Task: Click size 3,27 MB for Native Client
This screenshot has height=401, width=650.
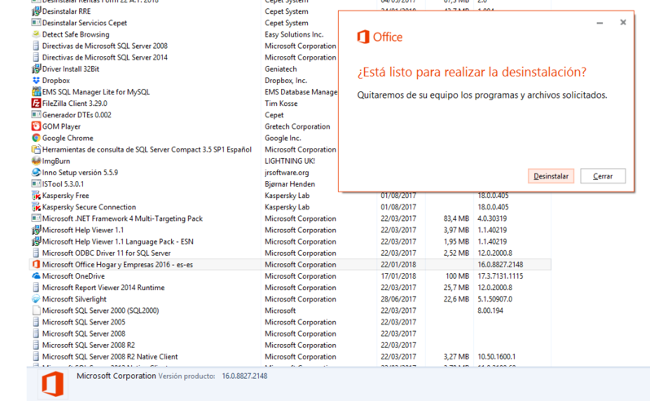Action: point(456,357)
